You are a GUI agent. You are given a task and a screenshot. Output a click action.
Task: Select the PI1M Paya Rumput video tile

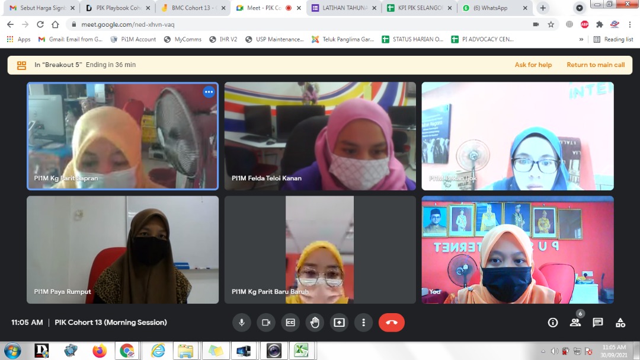coord(123,250)
